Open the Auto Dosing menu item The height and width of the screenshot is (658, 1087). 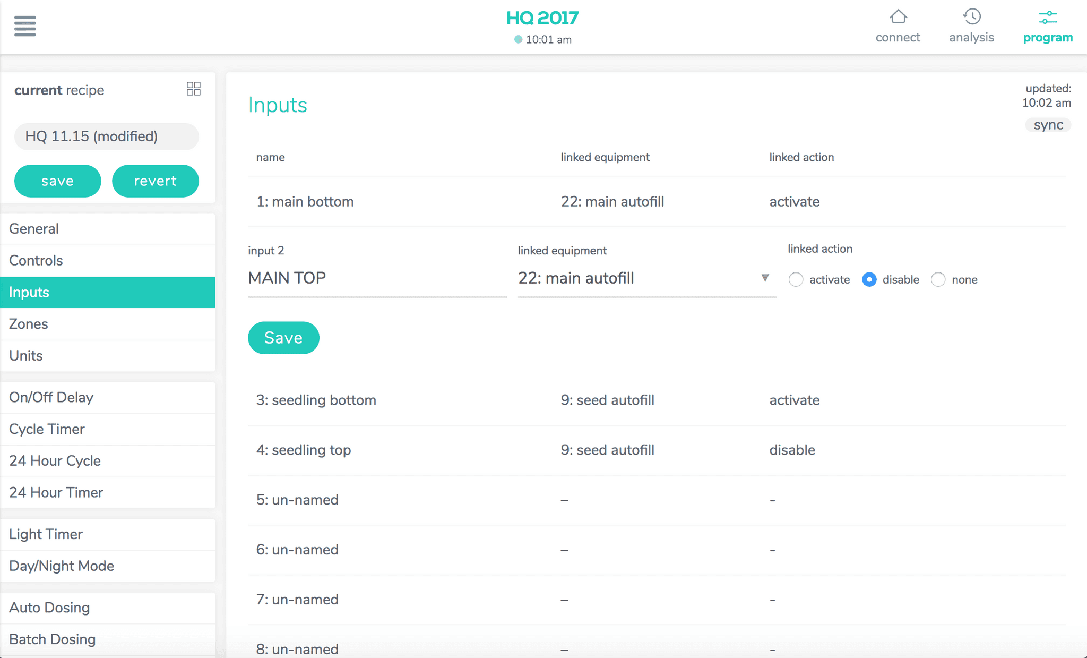pos(49,608)
